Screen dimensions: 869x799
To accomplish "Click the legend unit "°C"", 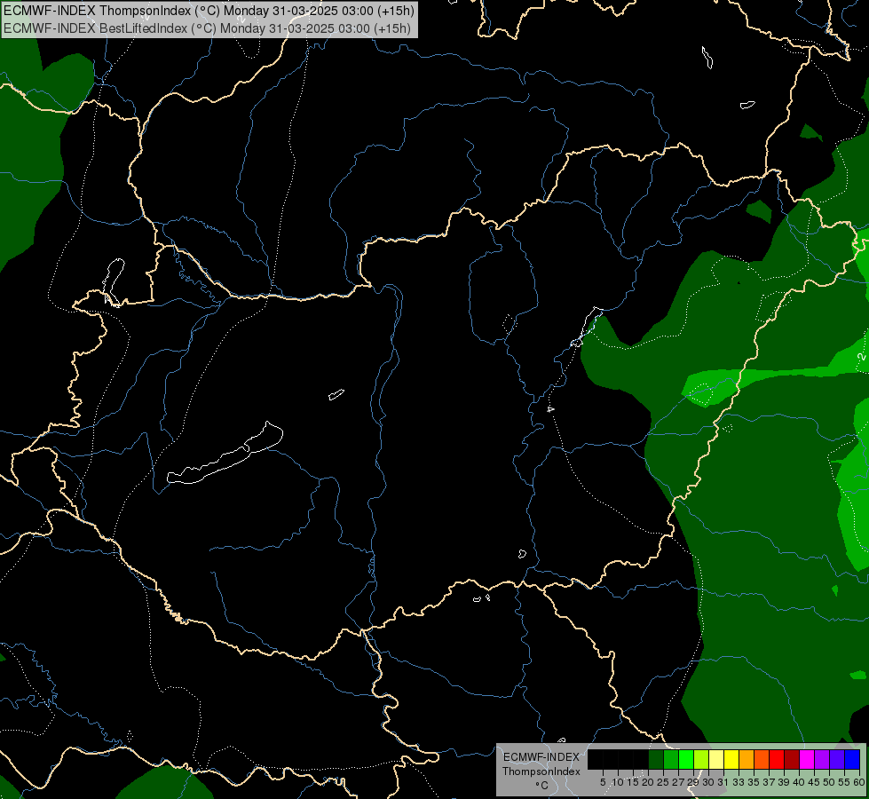I will (x=542, y=786).
